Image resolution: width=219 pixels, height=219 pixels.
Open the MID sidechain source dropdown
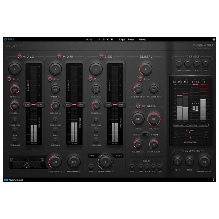tap(92, 155)
